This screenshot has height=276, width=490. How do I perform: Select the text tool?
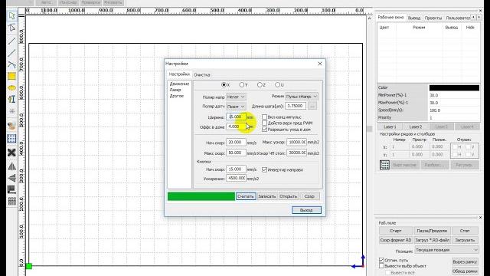(12, 99)
